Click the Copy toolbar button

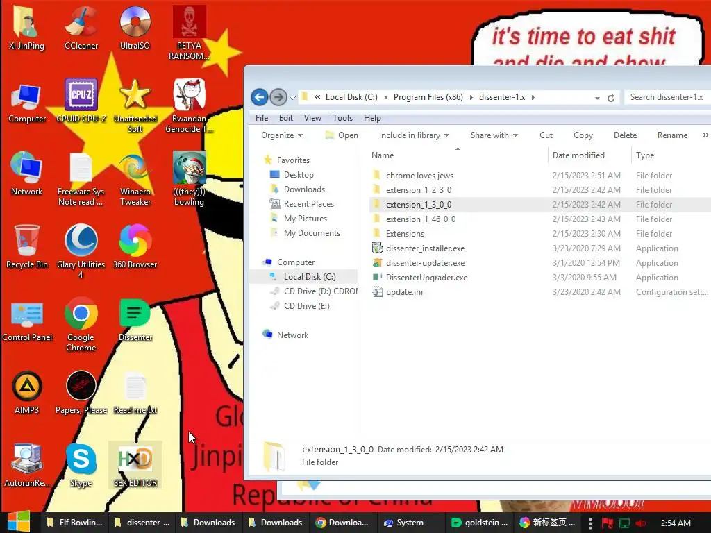pos(583,135)
